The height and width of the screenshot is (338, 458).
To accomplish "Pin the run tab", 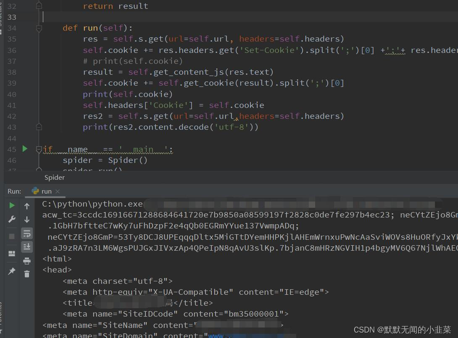I will (12, 271).
